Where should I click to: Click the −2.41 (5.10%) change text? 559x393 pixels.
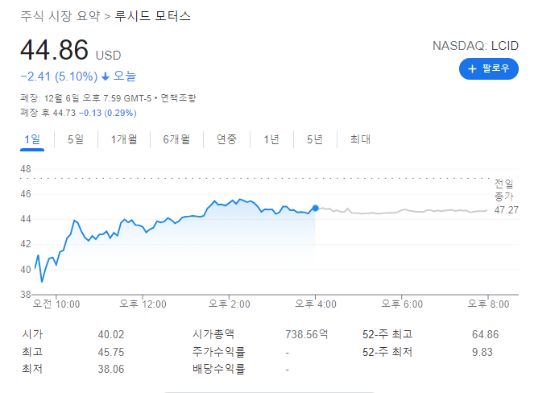(59, 77)
